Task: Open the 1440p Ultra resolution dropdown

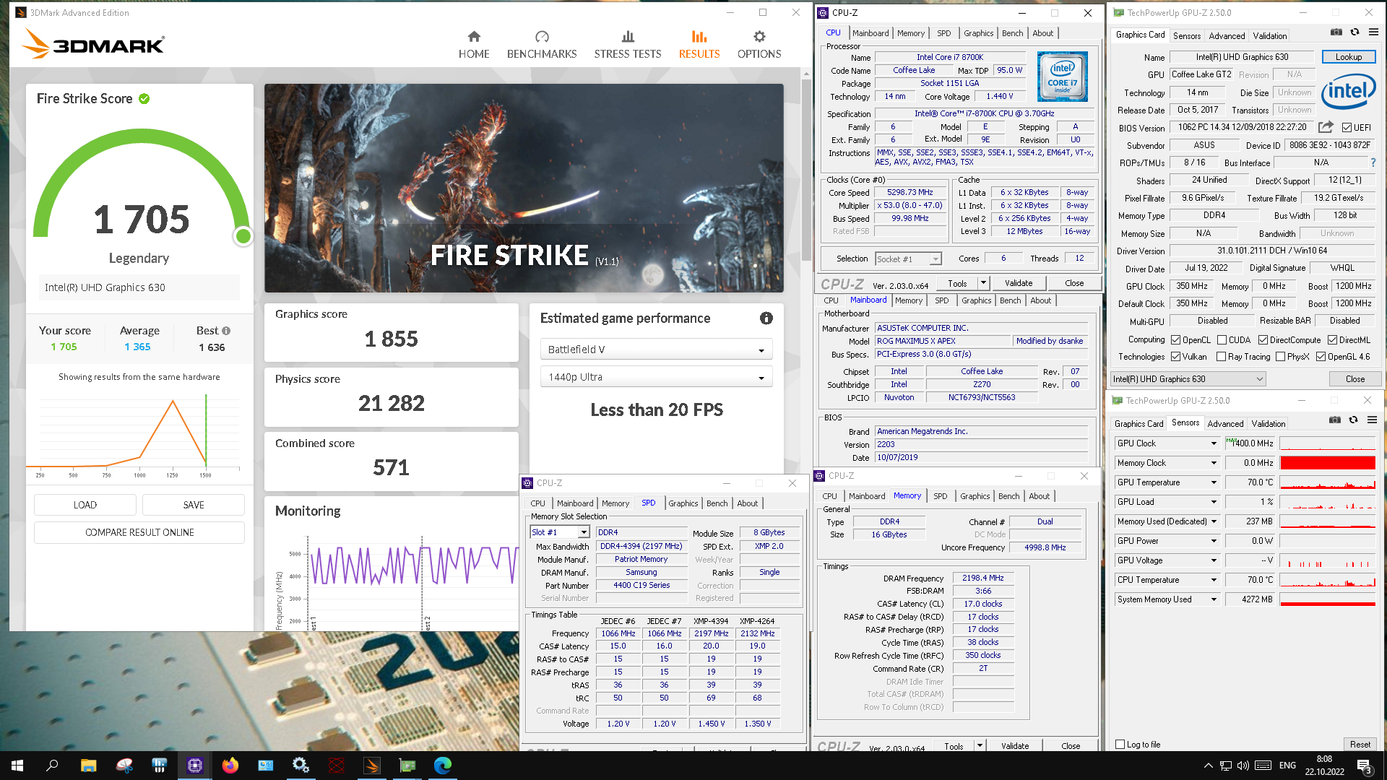Action: click(x=656, y=377)
